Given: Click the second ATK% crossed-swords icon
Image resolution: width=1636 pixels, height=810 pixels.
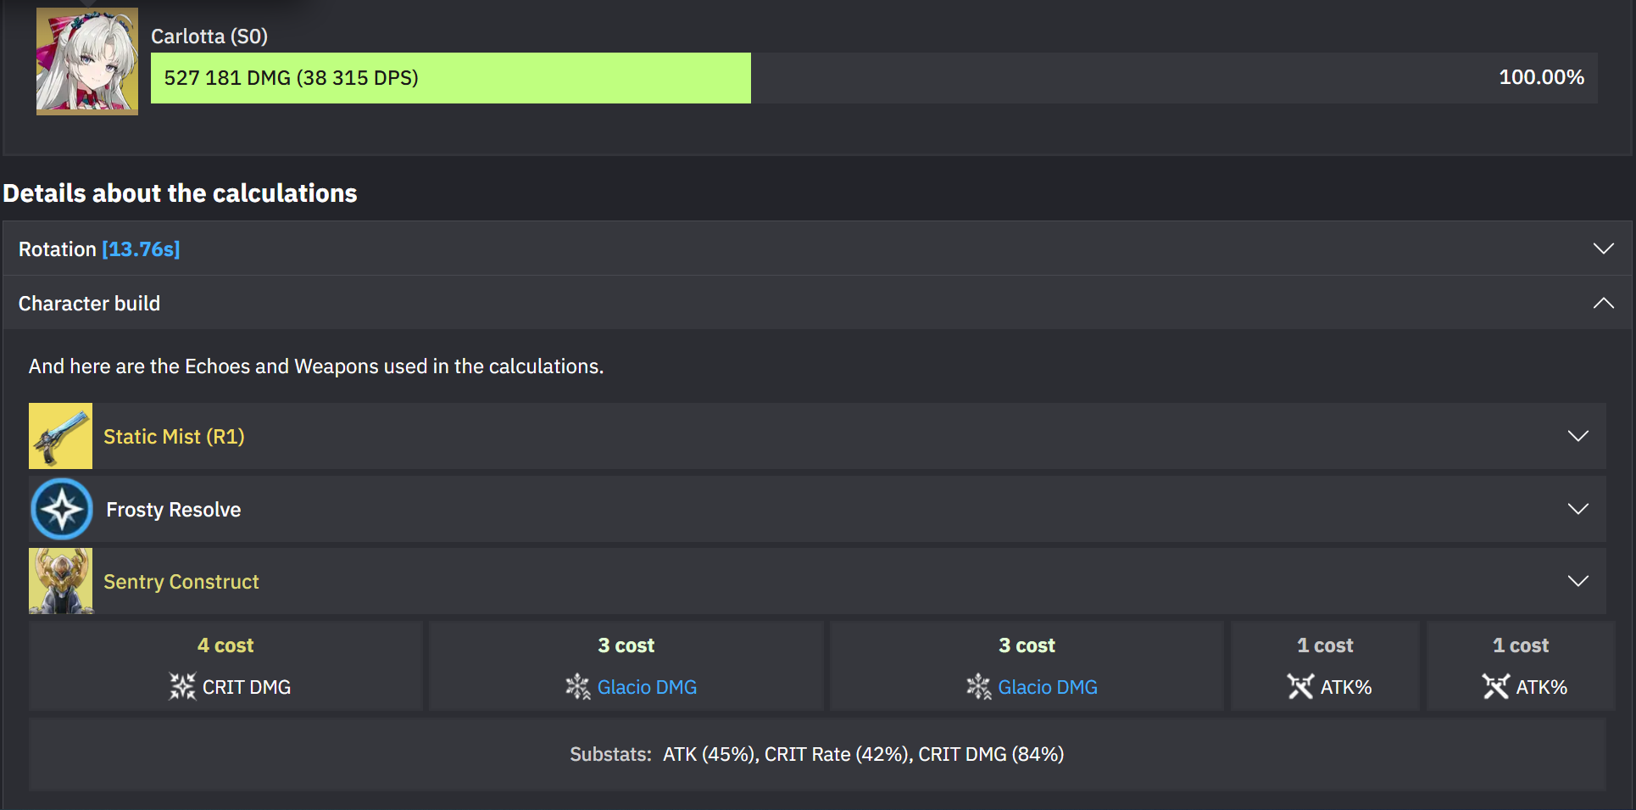Looking at the screenshot, I should tap(1496, 686).
